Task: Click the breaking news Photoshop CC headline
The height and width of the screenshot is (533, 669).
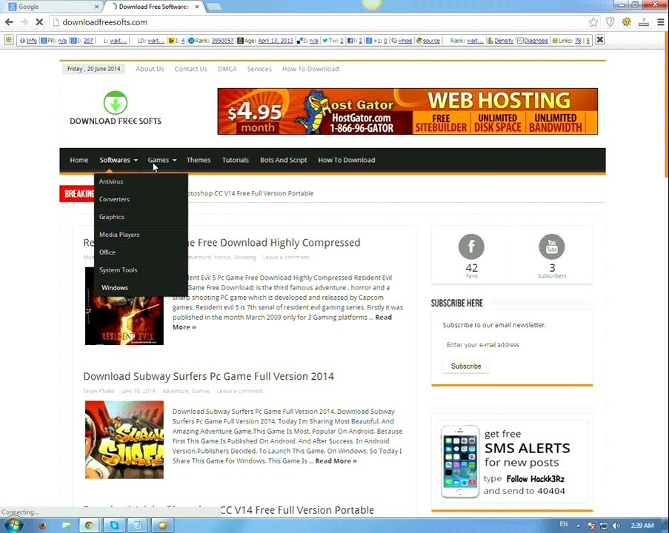Action: click(x=250, y=194)
